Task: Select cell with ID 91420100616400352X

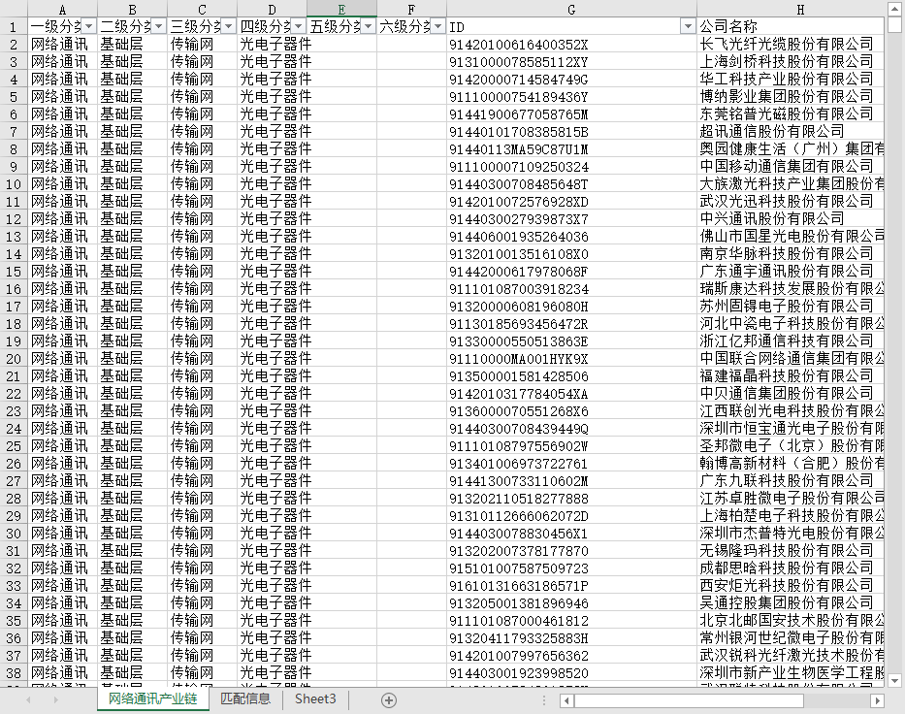Action: 571,44
